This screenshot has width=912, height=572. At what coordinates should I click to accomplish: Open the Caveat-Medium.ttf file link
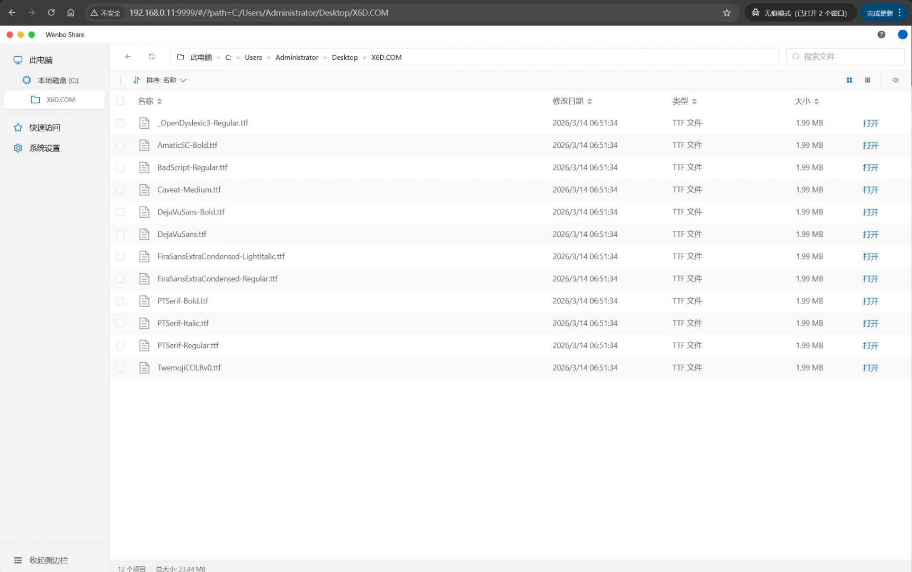[870, 190]
